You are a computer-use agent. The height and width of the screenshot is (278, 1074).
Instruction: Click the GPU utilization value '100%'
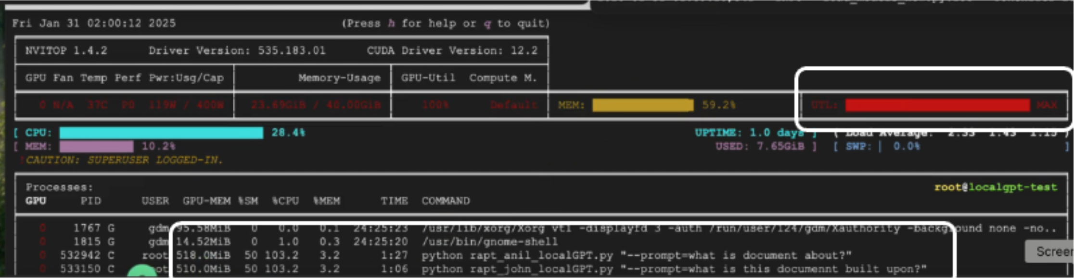435,105
